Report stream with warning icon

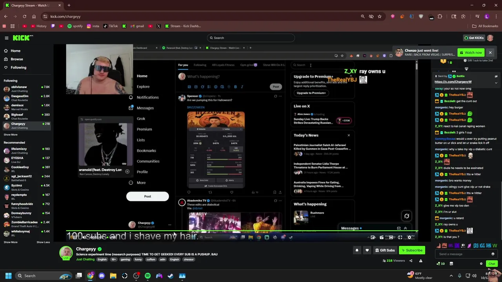[x=420, y=261]
